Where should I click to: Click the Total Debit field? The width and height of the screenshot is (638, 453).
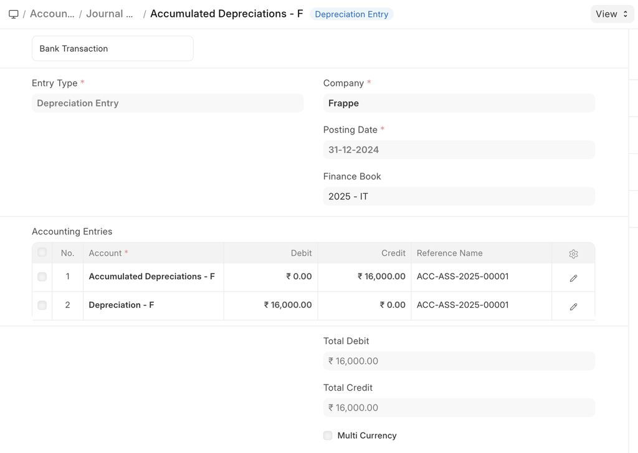tap(459, 361)
